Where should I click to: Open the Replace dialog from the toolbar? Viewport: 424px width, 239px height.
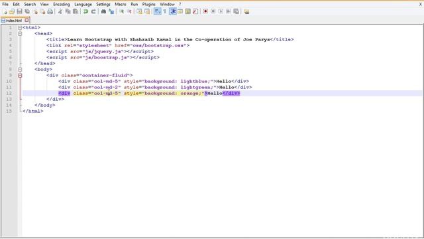(x=111, y=11)
